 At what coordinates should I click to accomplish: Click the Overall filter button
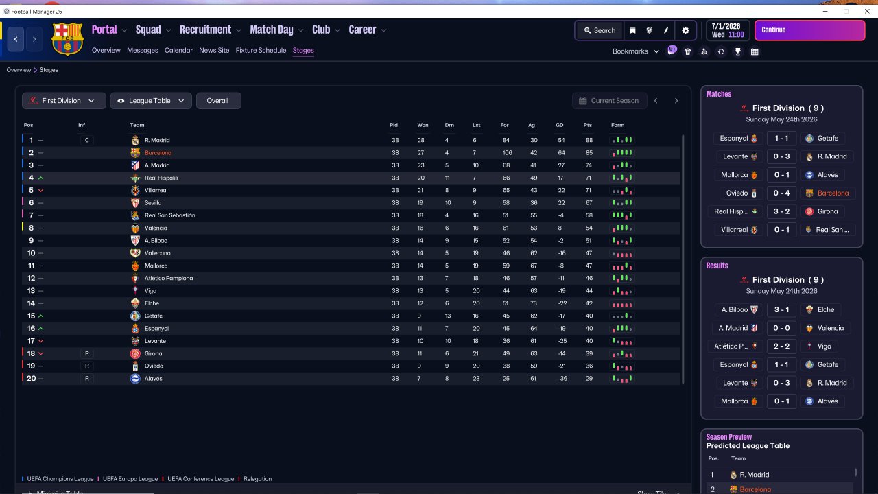tap(219, 101)
